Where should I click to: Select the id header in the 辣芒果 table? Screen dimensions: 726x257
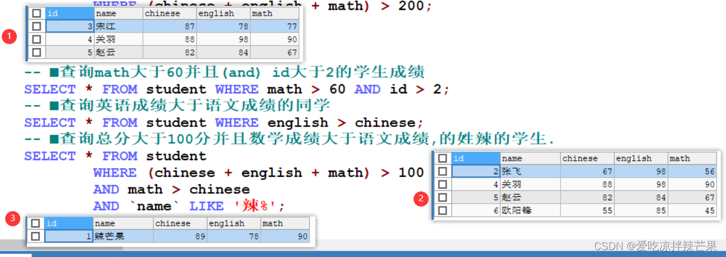coord(69,223)
